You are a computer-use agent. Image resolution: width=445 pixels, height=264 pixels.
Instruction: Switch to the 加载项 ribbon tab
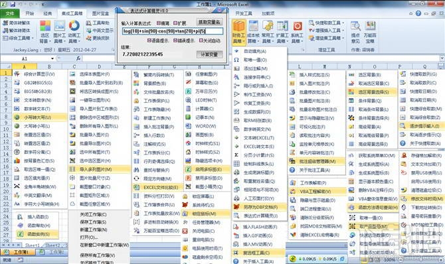pos(268,13)
